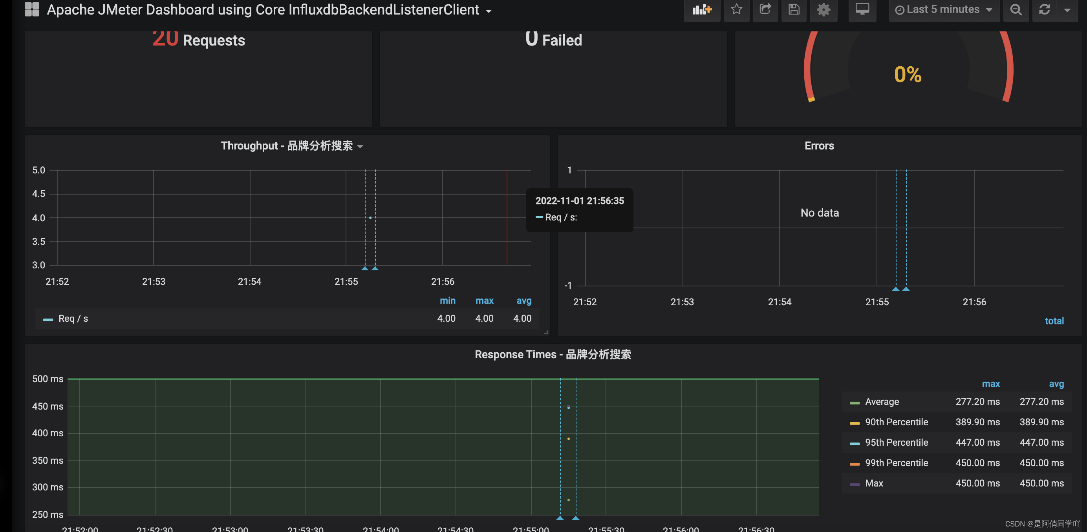1087x532 pixels.
Task: Click the 389.90 ms 90th Percentile avg value
Action: coord(1041,422)
